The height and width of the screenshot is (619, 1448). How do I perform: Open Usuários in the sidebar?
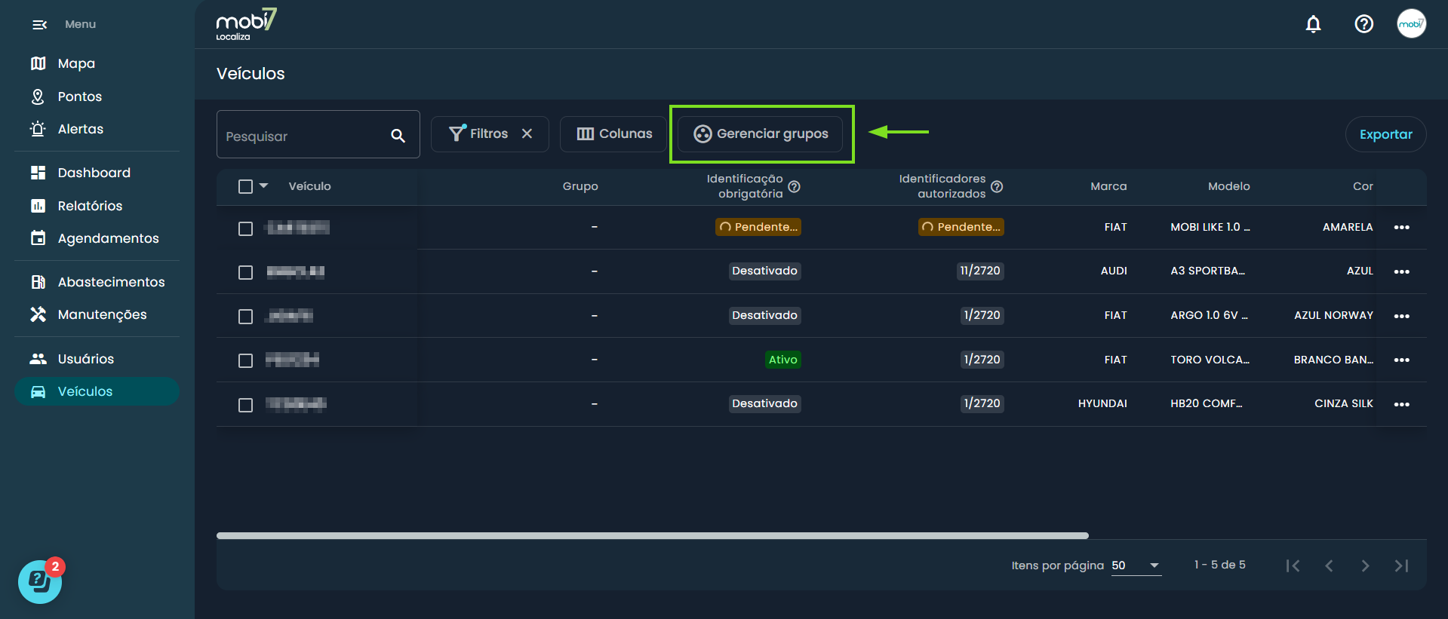(x=97, y=359)
